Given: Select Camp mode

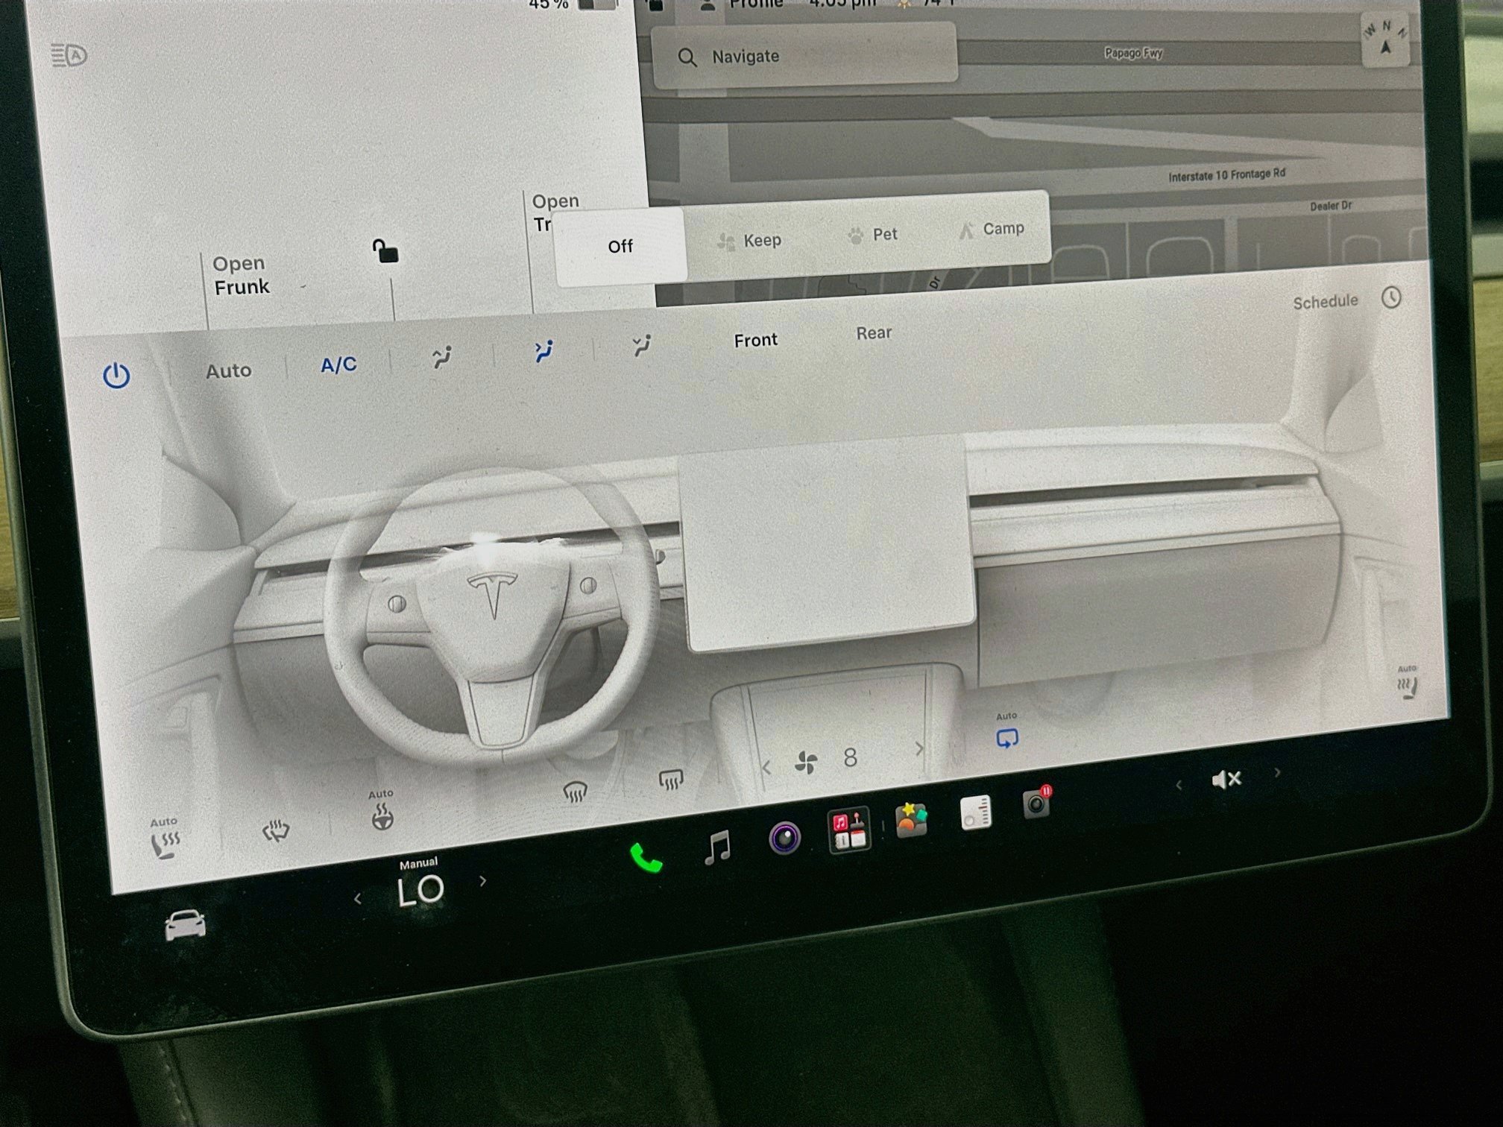Looking at the screenshot, I should tap(991, 229).
